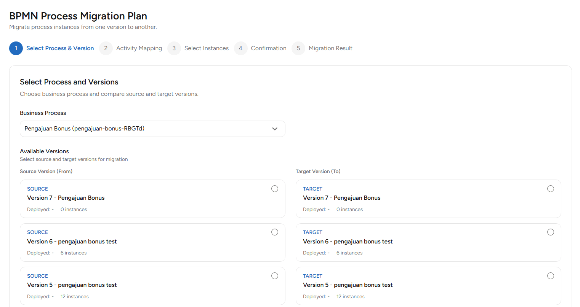Click '0 instances' in target Version 7 card

pyautogui.click(x=350, y=210)
